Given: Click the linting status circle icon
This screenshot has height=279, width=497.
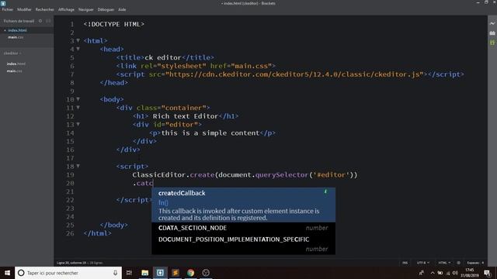Looking at the screenshot, I should [458, 263].
